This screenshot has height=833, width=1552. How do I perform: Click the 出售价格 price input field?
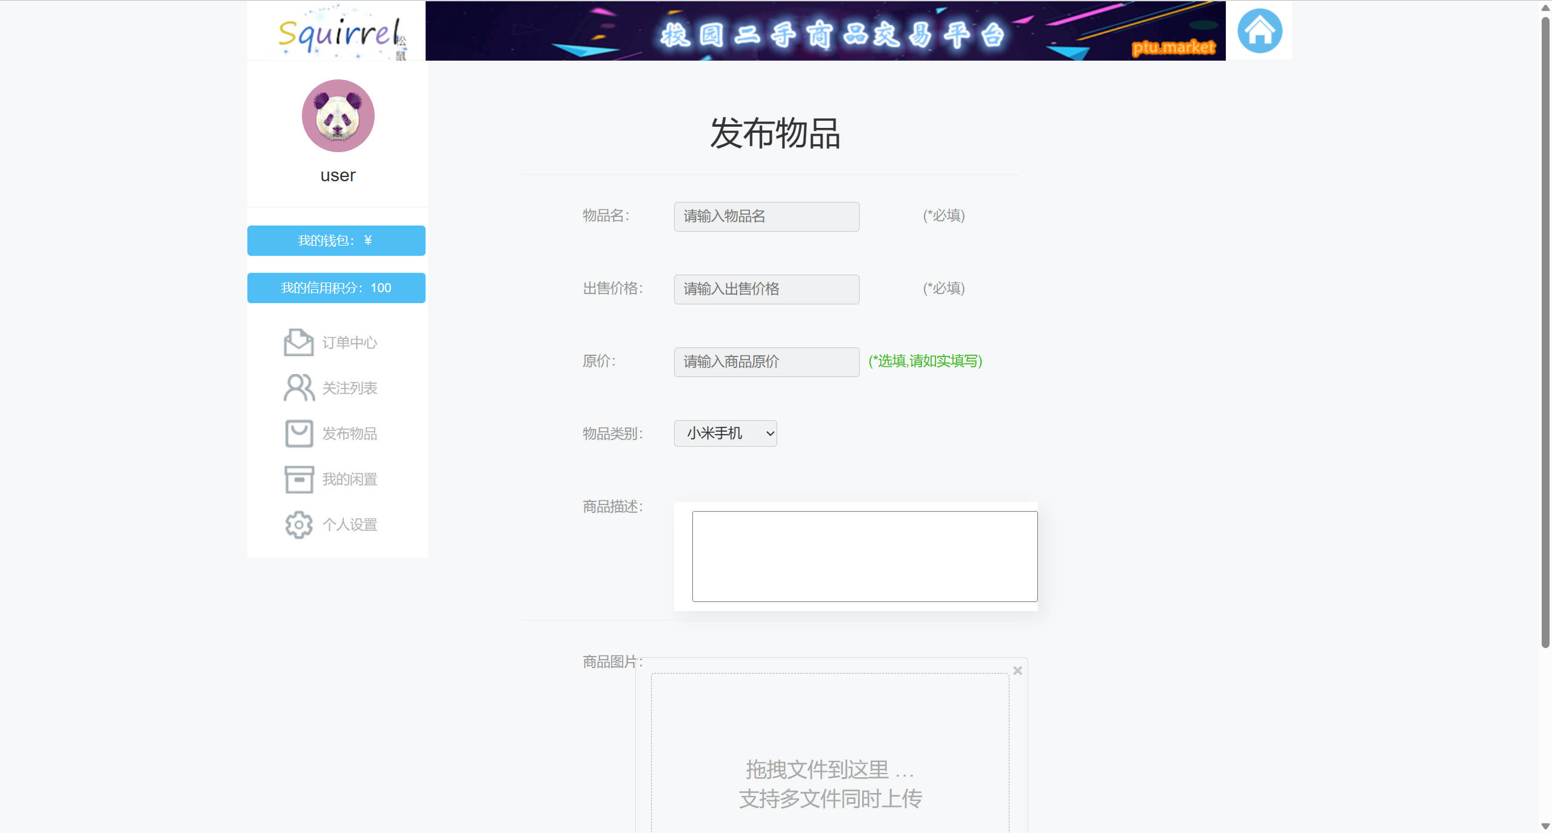click(766, 289)
